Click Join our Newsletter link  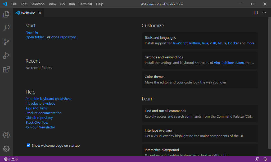pos(40,127)
